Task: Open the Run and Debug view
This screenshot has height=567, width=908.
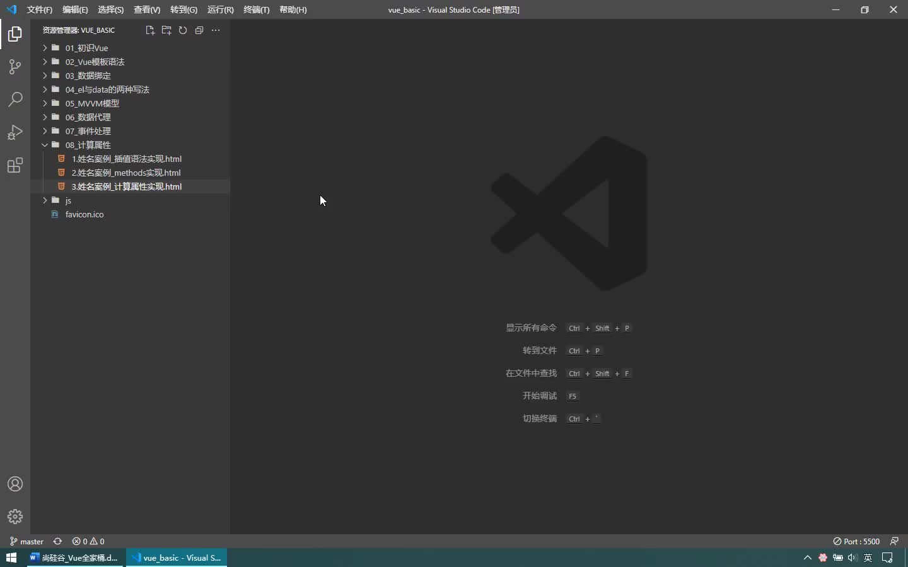Action: 15,132
